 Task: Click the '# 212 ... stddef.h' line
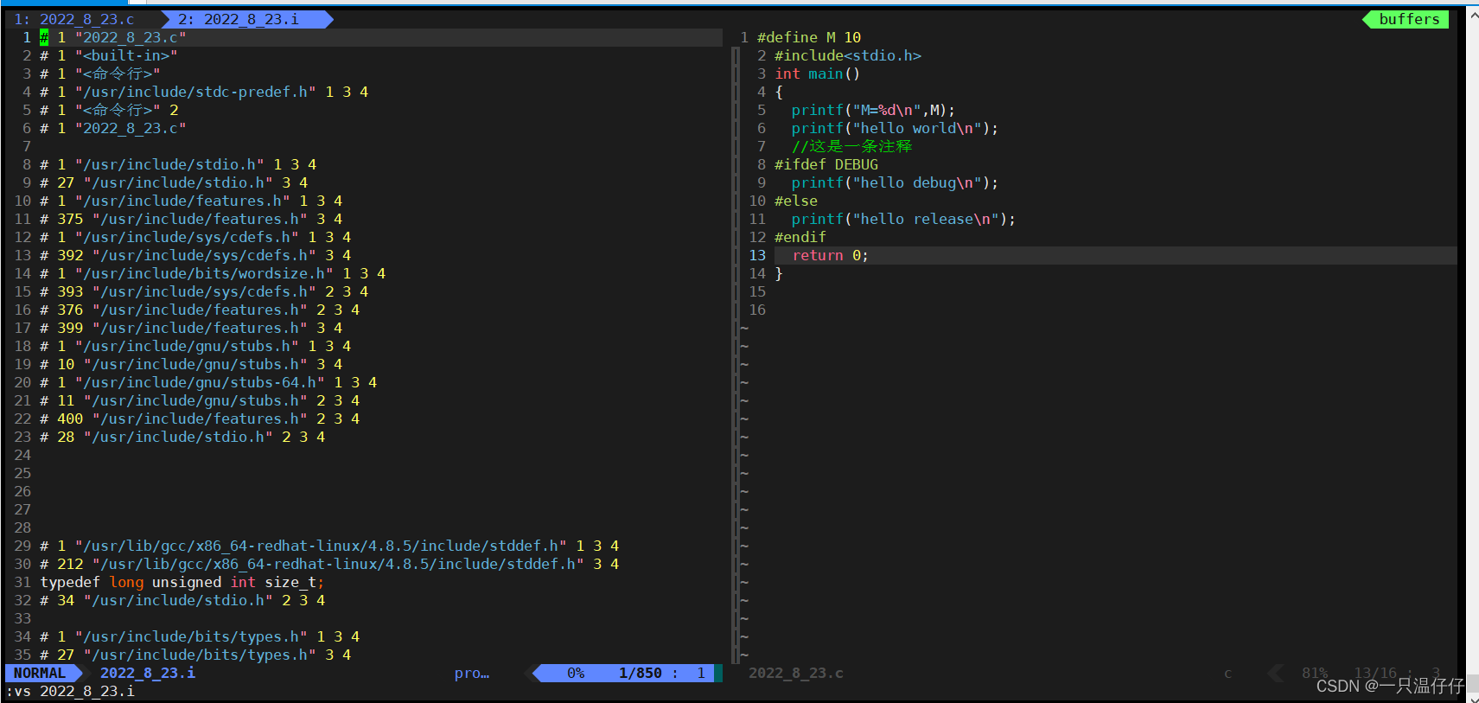tap(329, 564)
